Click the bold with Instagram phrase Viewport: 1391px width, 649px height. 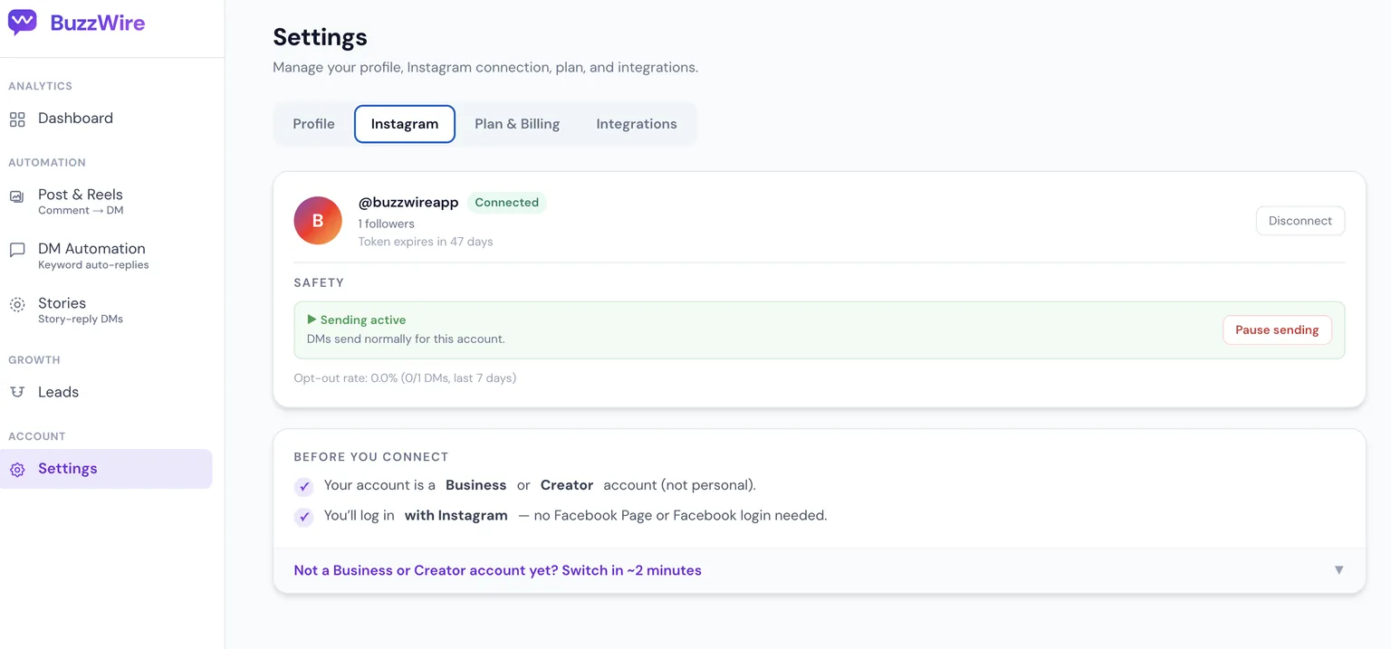tap(456, 516)
